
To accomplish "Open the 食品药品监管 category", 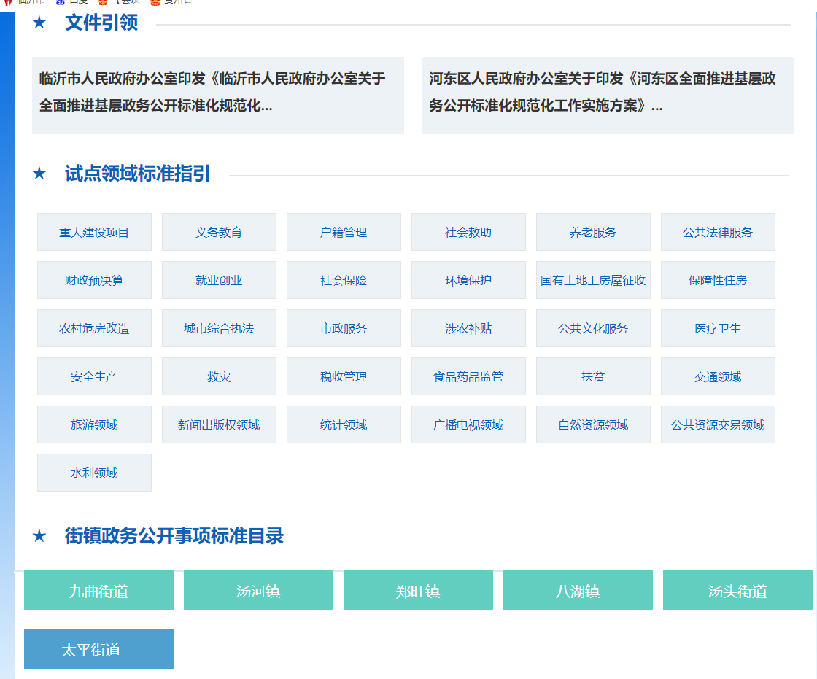I will tap(468, 376).
